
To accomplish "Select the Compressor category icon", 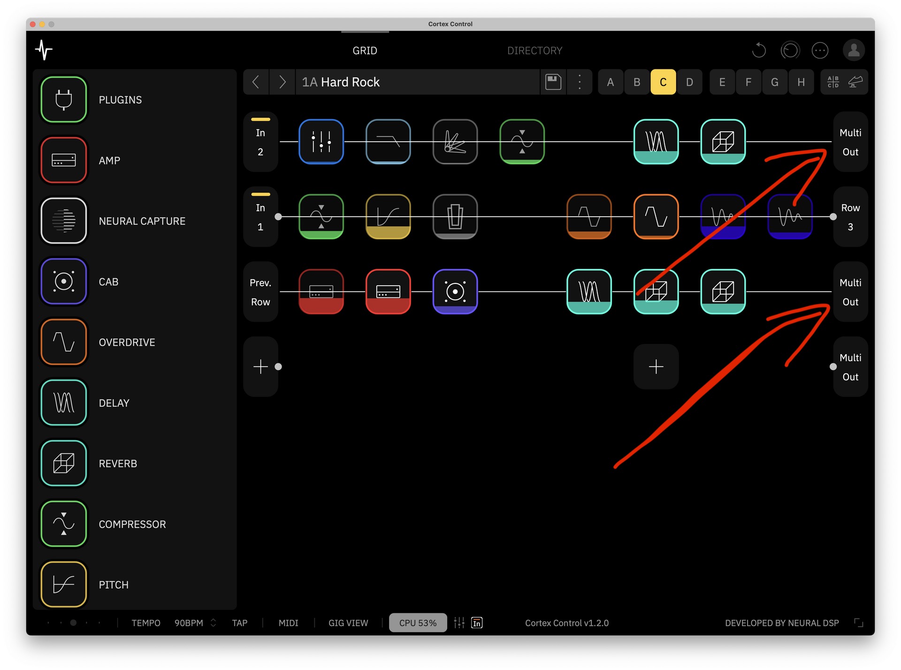I will tap(64, 524).
